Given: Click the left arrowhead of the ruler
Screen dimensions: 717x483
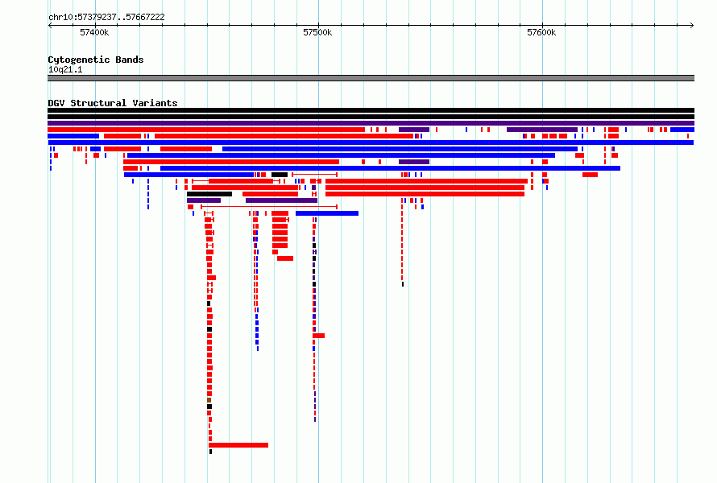Looking at the screenshot, I should [x=50, y=25].
